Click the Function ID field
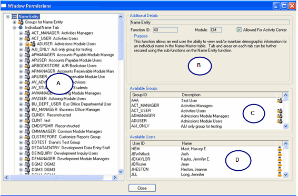Image resolution: width=298 pixels, height=196 pixels. [165, 30]
